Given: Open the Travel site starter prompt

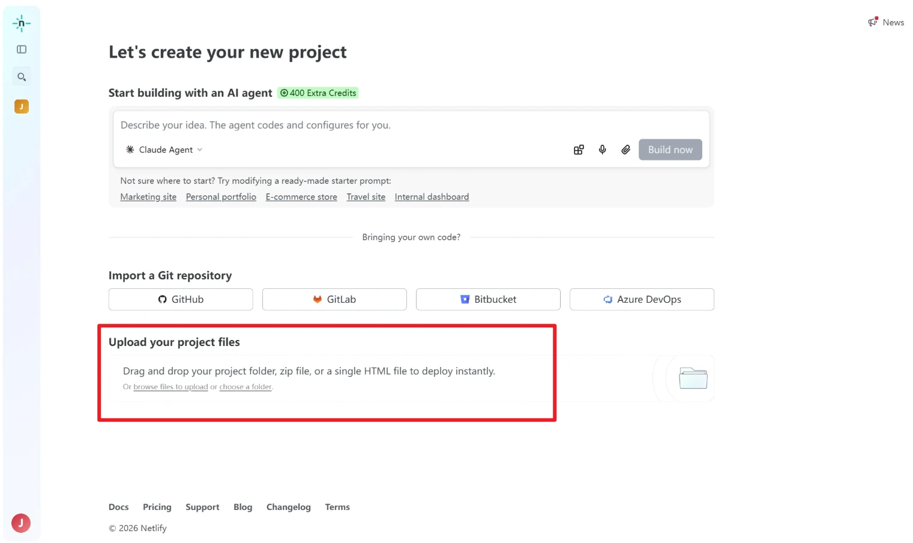Looking at the screenshot, I should click(x=366, y=196).
